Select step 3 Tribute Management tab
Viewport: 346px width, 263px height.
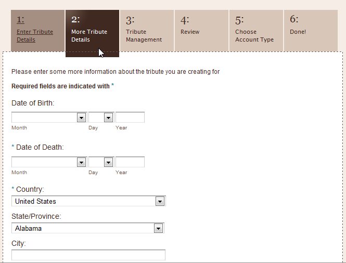147,31
